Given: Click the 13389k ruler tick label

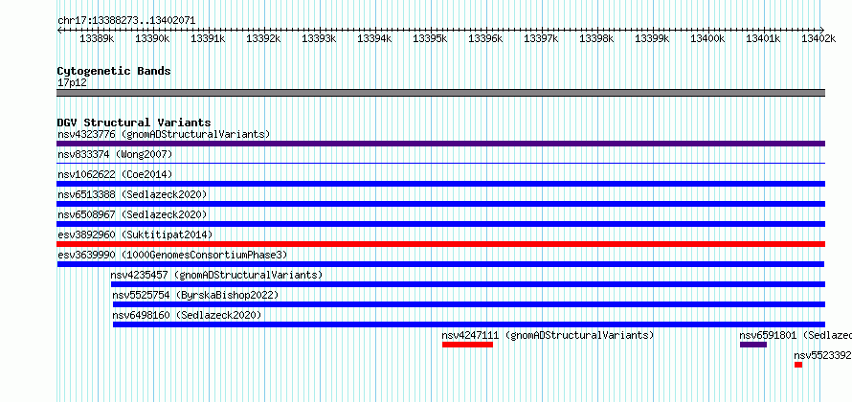Looking at the screenshot, I should (x=97, y=38).
